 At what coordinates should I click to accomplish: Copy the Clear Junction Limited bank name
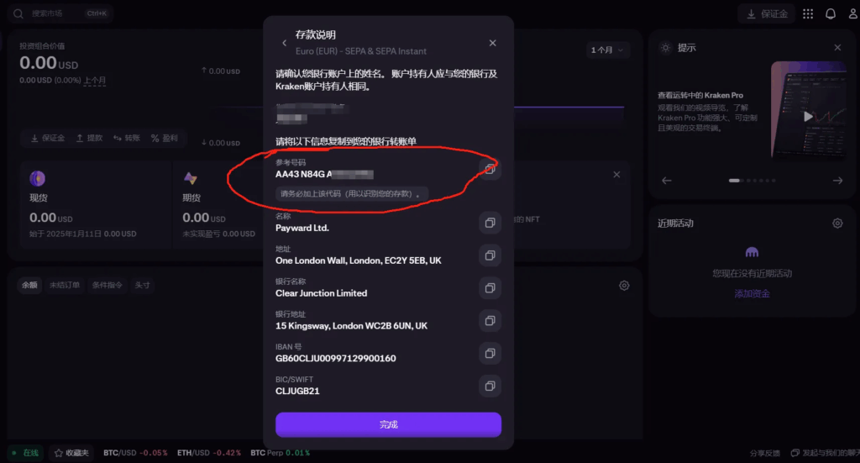[490, 287]
